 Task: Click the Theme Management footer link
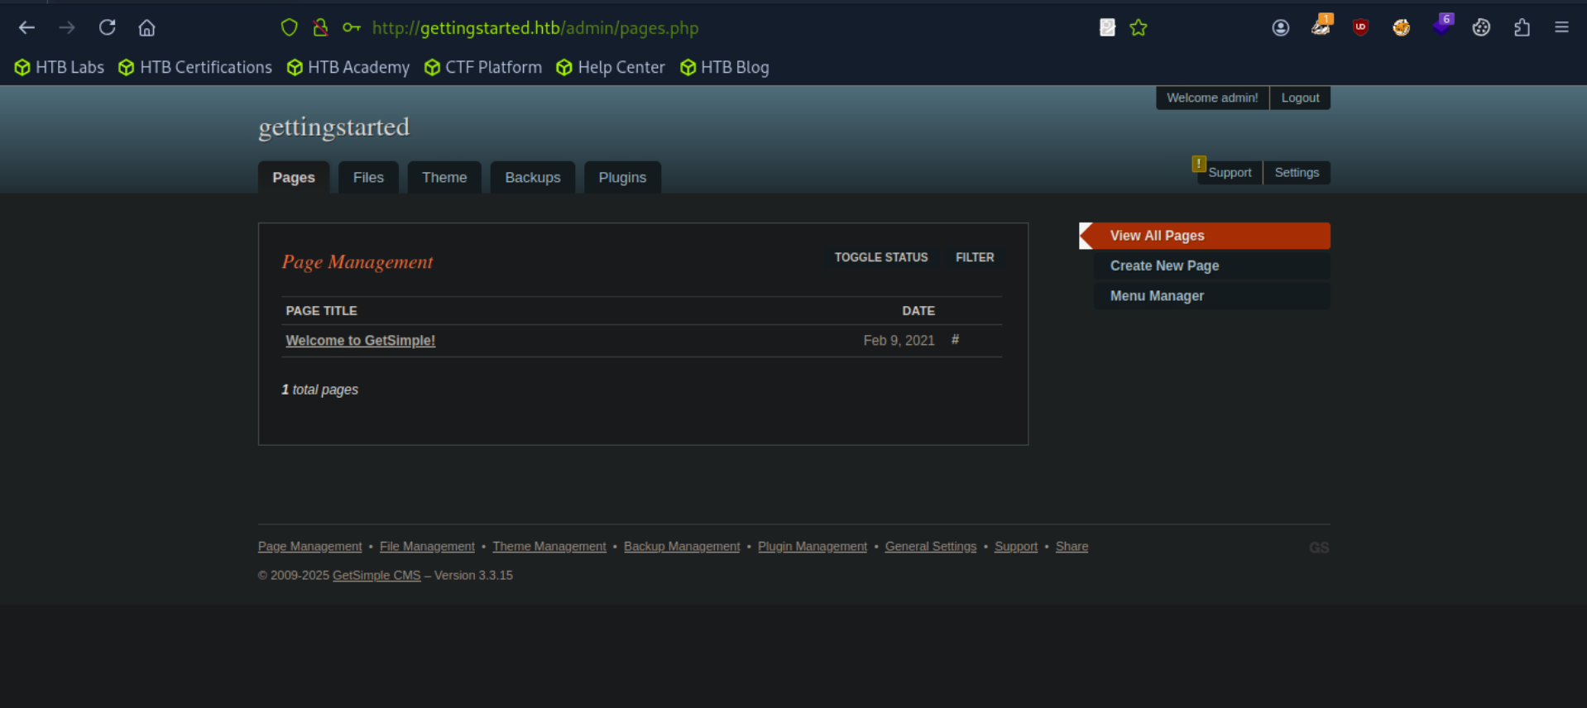(x=549, y=547)
